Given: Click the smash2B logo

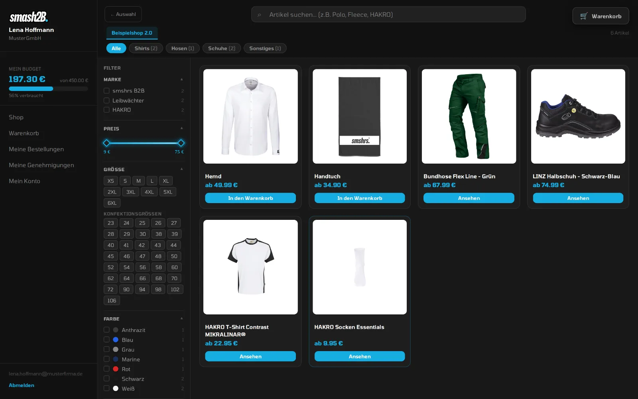Looking at the screenshot, I should 28,17.
